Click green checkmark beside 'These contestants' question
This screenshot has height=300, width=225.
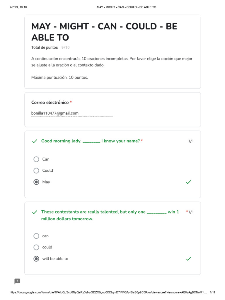click(x=35, y=212)
